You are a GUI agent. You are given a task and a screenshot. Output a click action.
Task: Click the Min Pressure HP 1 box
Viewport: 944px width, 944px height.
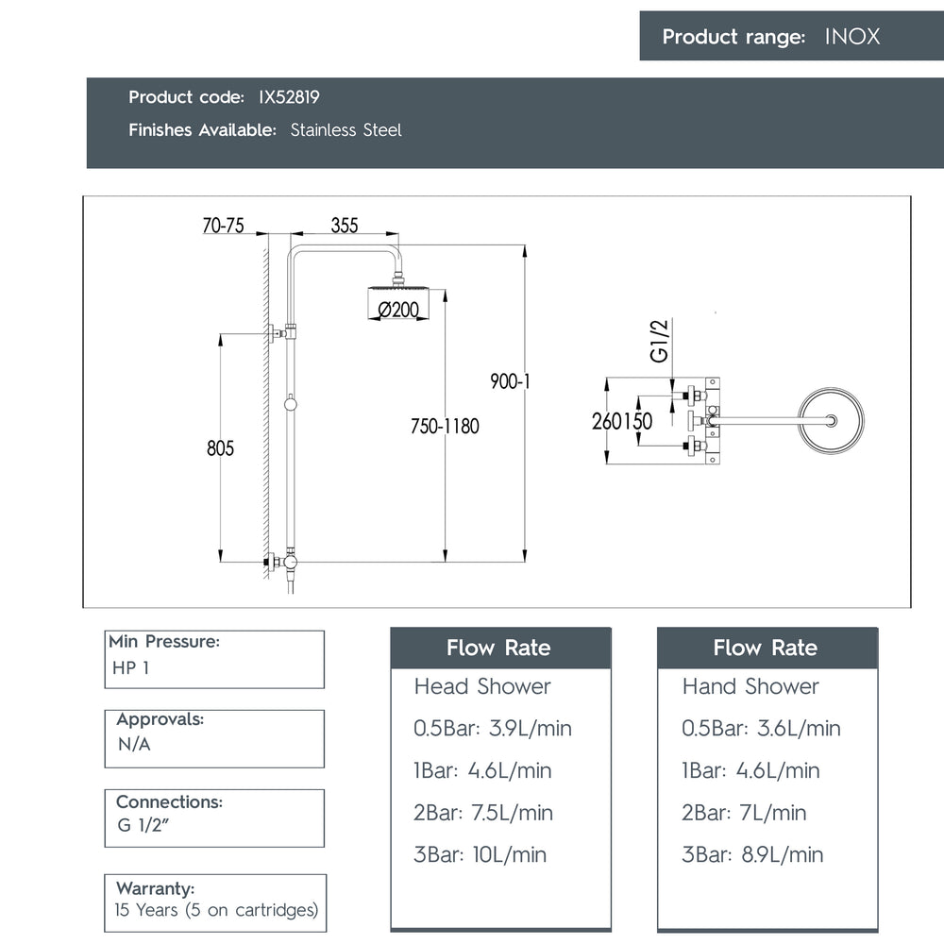point(214,659)
